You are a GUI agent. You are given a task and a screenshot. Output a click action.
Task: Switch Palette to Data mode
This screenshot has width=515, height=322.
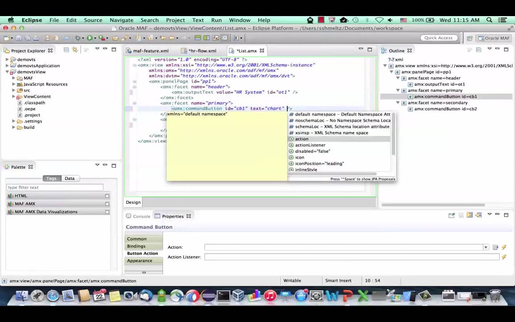coord(70,178)
